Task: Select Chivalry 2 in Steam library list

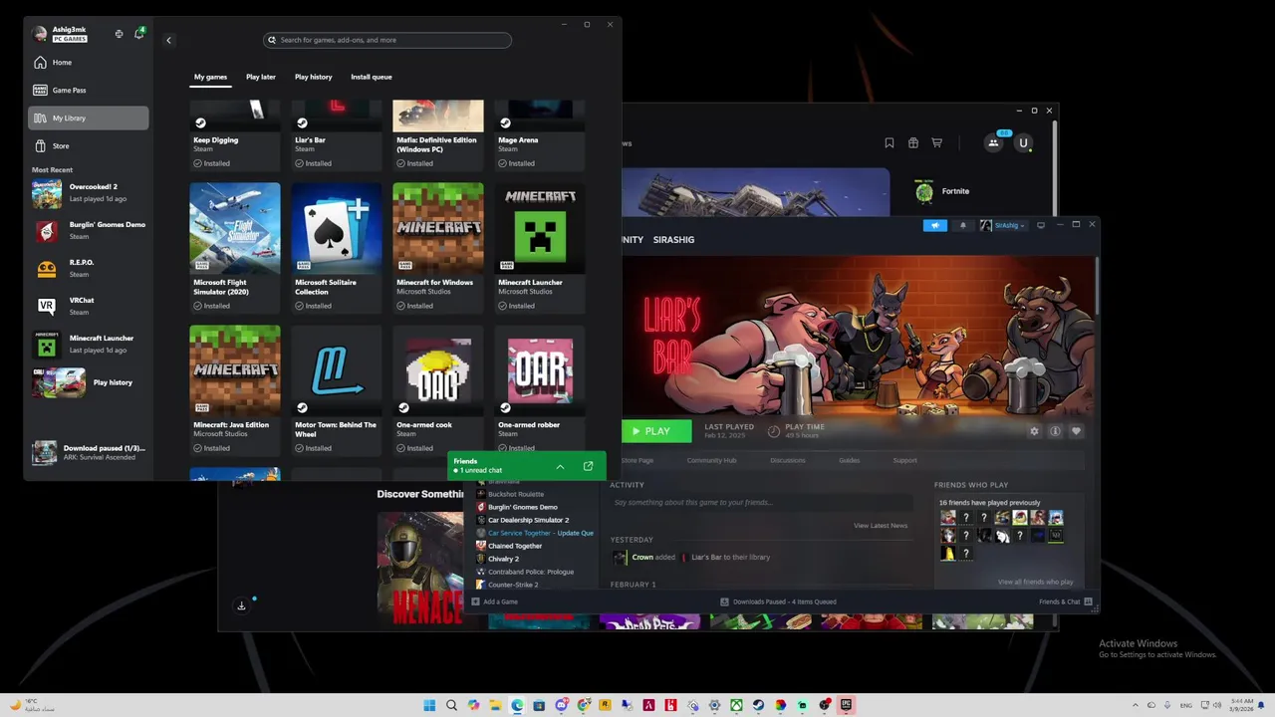Action: click(x=503, y=559)
